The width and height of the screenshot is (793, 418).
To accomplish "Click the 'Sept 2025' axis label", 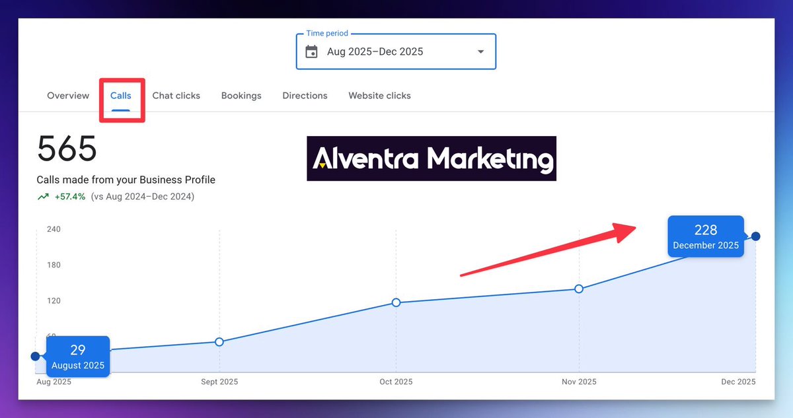I will coord(219,382).
